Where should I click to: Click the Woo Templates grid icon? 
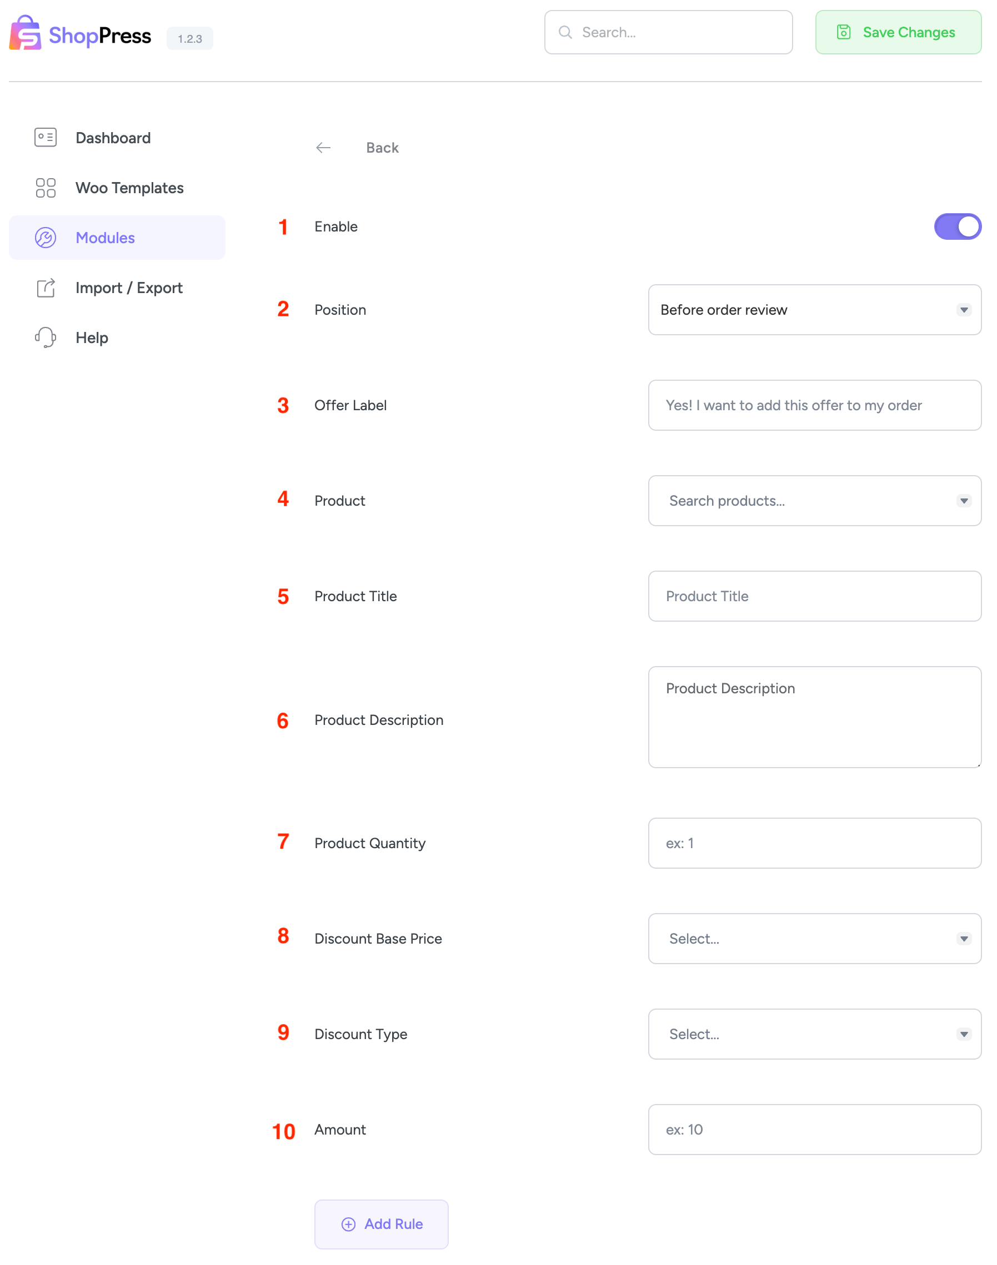coord(45,188)
